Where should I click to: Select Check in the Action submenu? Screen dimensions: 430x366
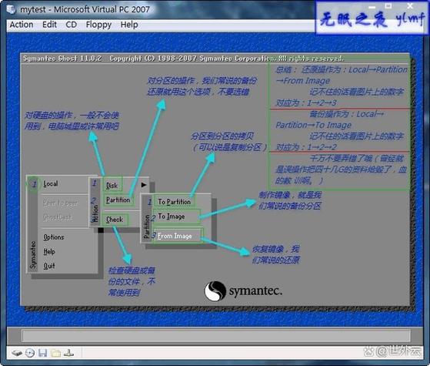(x=115, y=220)
